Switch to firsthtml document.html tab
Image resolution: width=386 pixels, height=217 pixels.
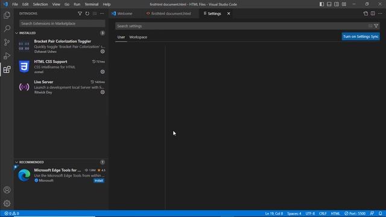171,13
